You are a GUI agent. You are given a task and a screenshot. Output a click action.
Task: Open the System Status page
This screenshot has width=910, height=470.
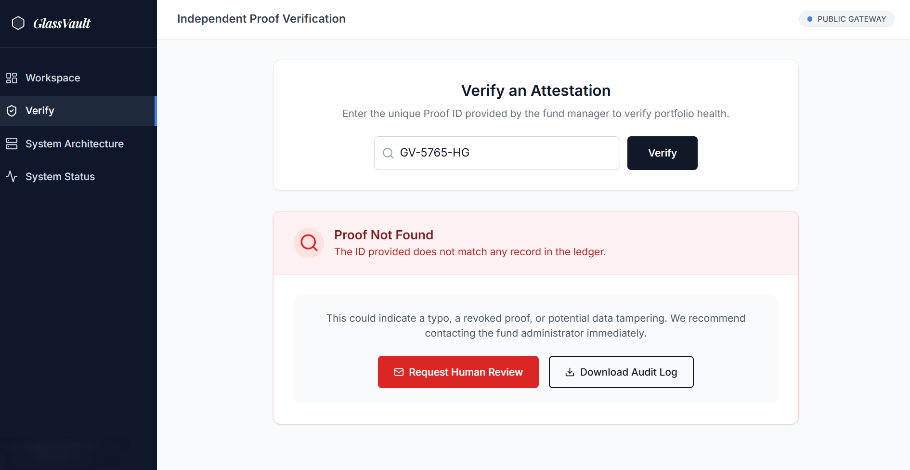pos(60,176)
